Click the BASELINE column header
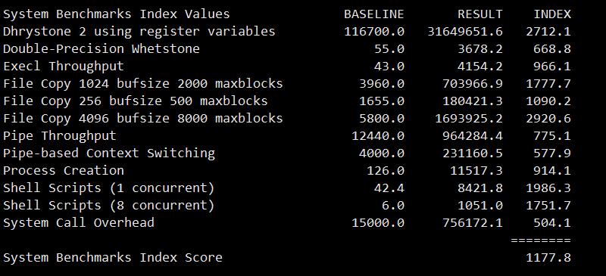Viewport: 606px width, 276px height. (373, 14)
